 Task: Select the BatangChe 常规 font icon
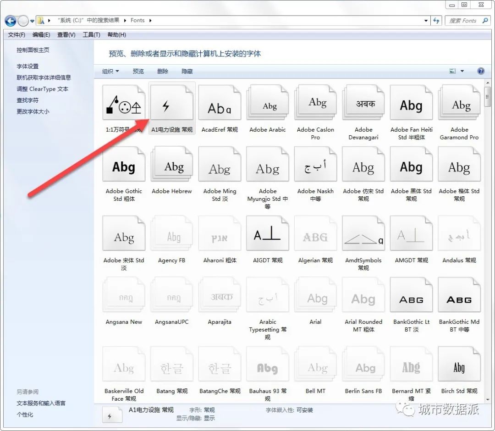coord(220,364)
